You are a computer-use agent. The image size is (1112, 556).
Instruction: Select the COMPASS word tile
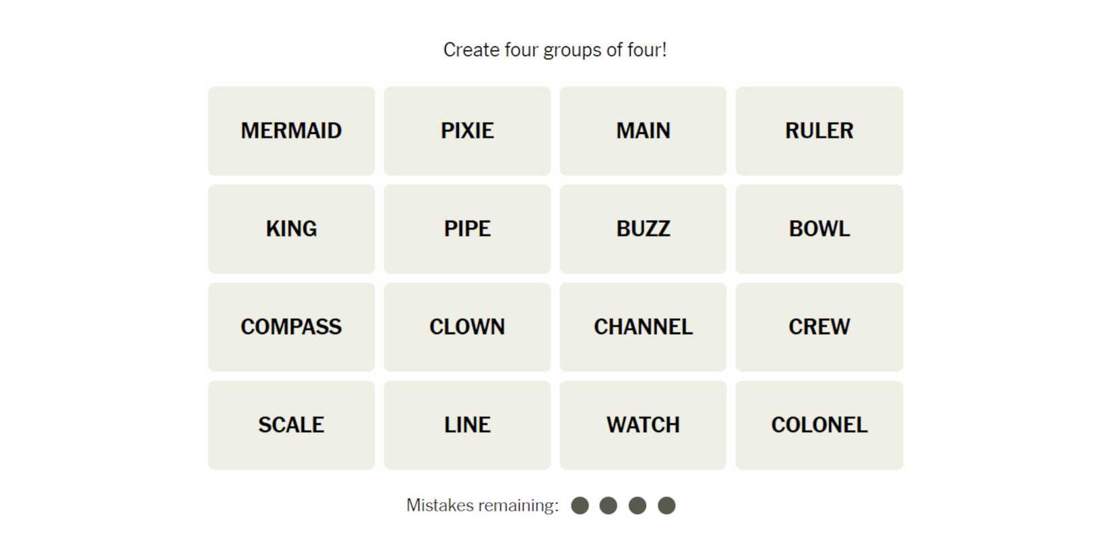291,327
